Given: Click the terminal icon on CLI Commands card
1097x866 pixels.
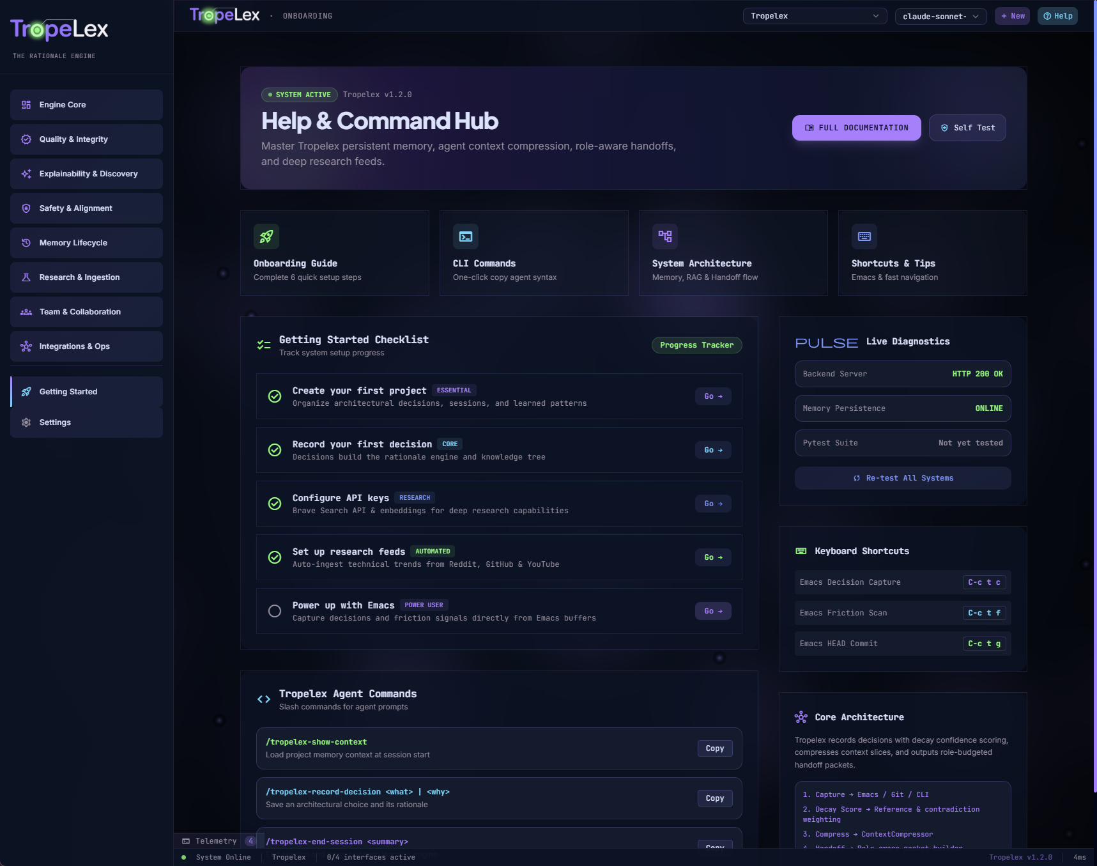Looking at the screenshot, I should pos(466,236).
